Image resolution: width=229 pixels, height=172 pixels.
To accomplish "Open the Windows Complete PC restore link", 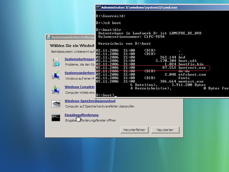I will tap(80, 87).
